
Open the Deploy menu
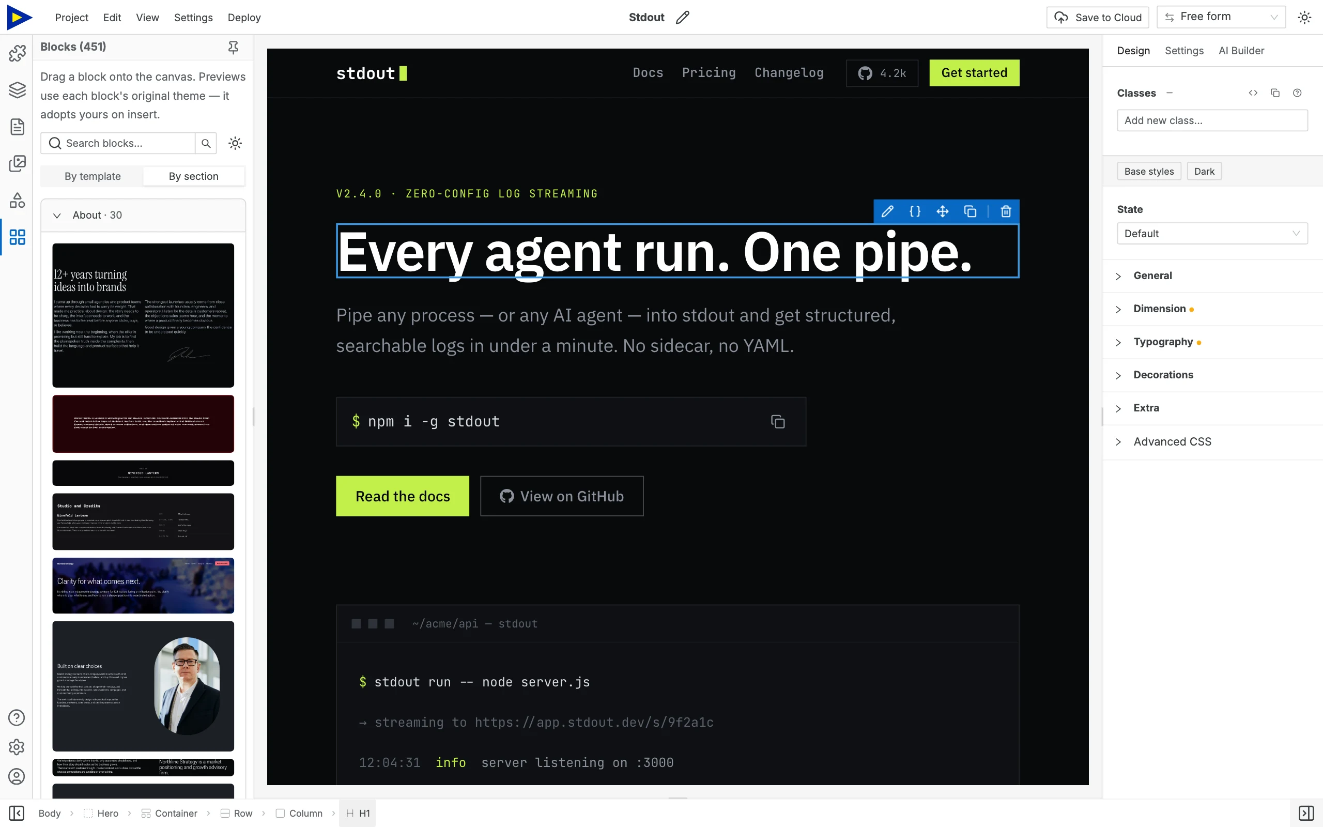(x=244, y=18)
